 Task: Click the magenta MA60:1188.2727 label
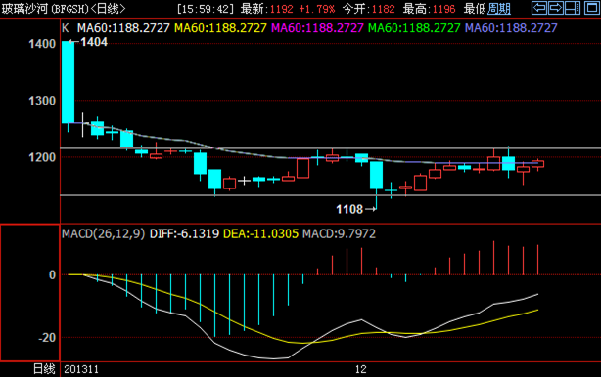click(x=317, y=28)
